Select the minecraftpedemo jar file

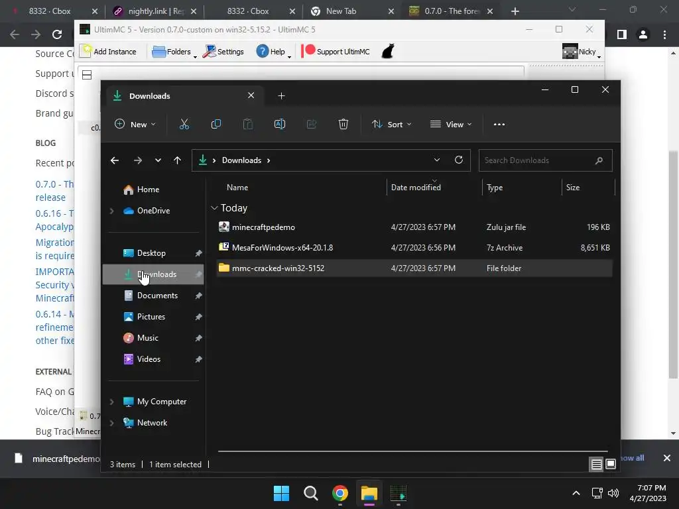414,227
